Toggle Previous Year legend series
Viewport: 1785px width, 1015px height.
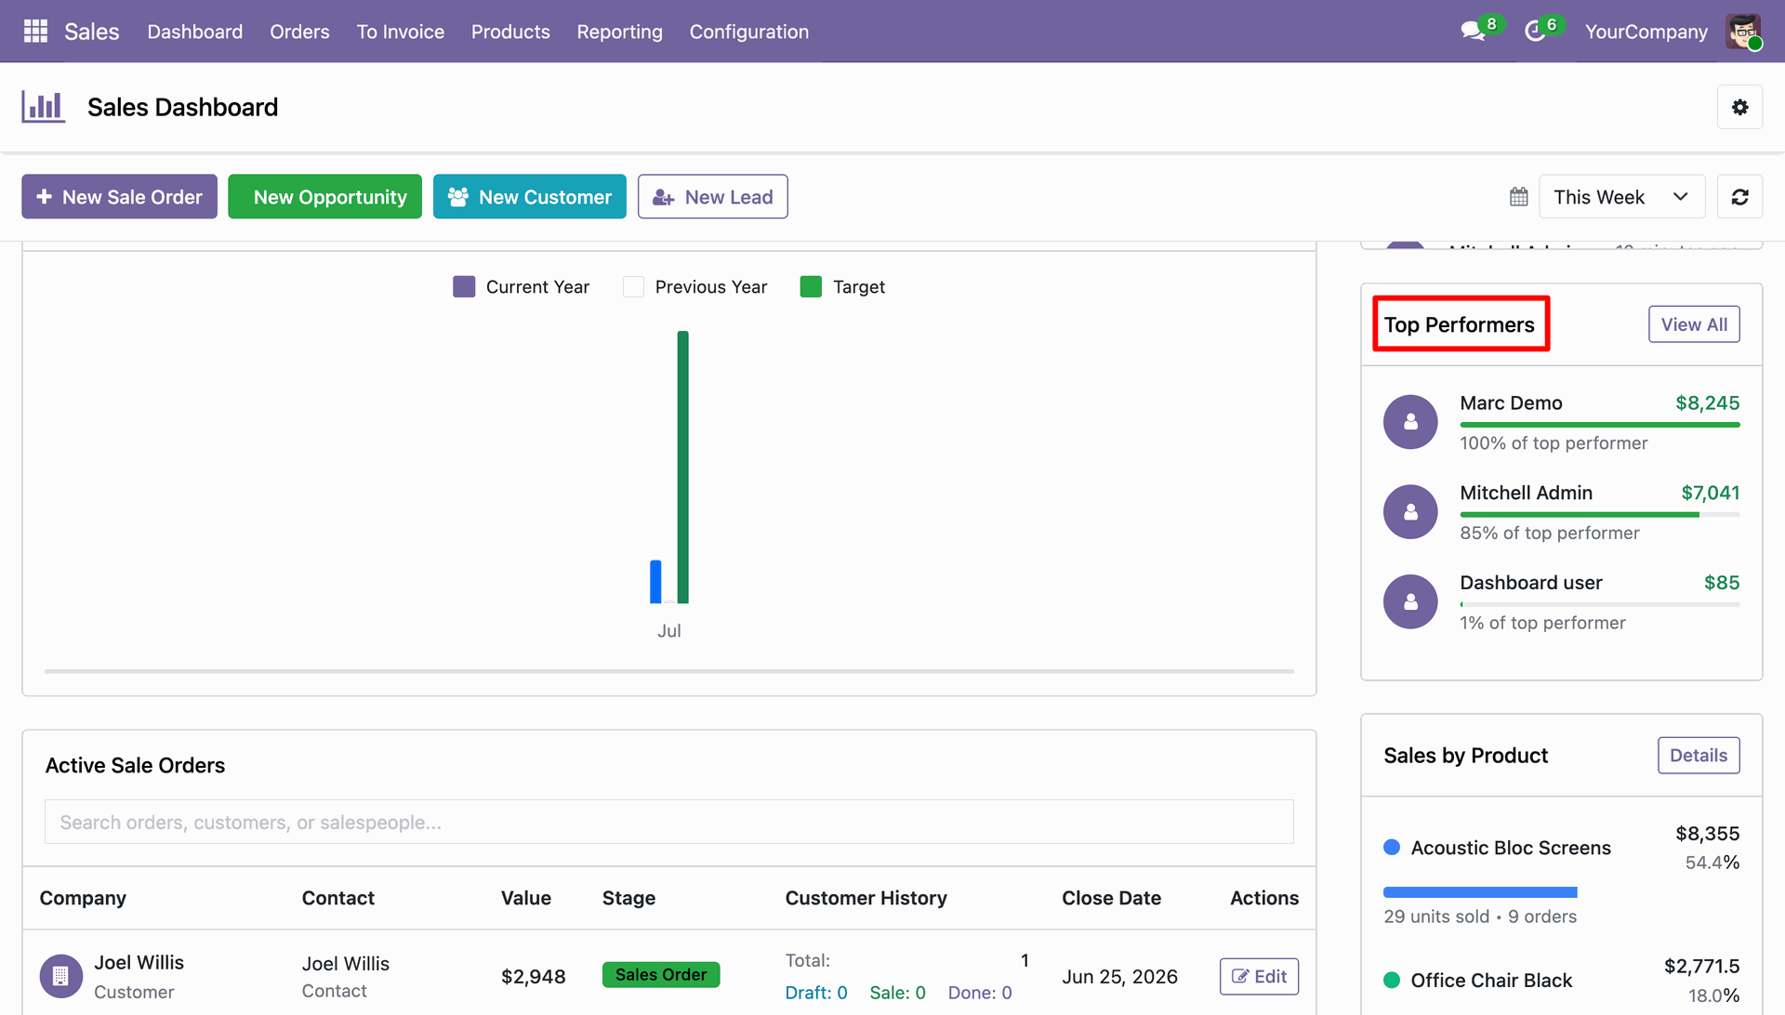[x=694, y=286]
